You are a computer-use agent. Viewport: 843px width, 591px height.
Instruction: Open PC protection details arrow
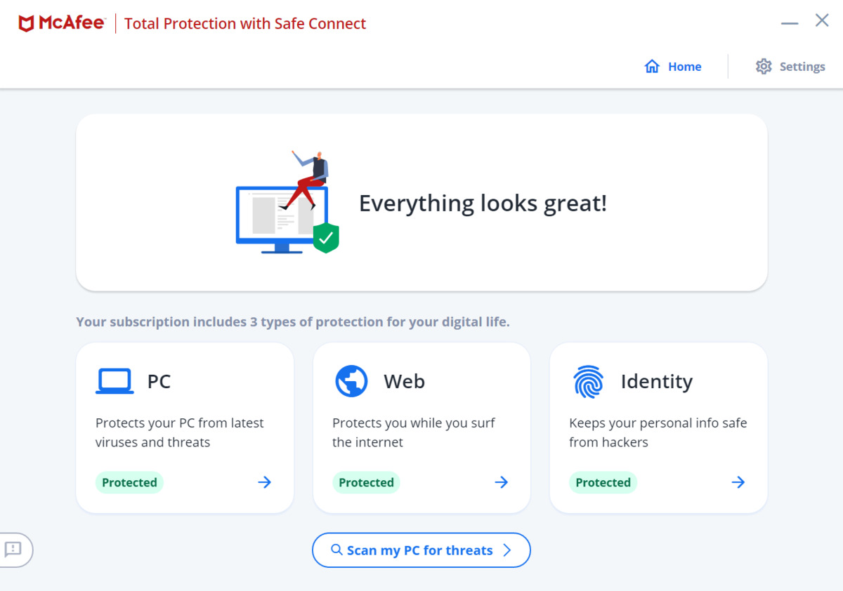pos(264,482)
